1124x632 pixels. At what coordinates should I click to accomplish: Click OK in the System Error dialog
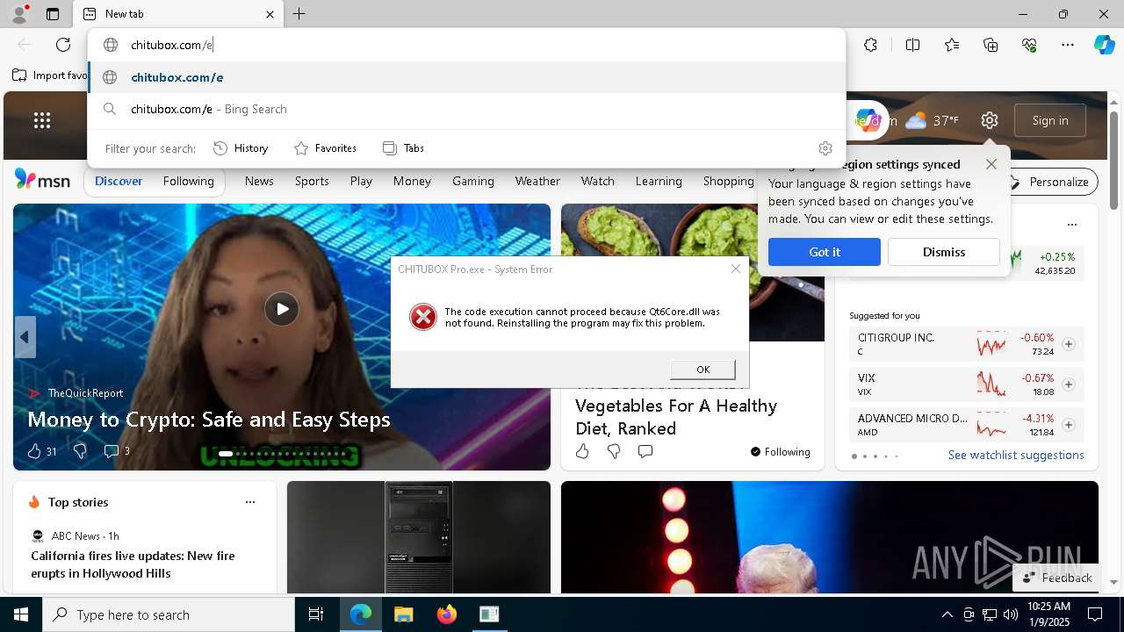coord(702,370)
